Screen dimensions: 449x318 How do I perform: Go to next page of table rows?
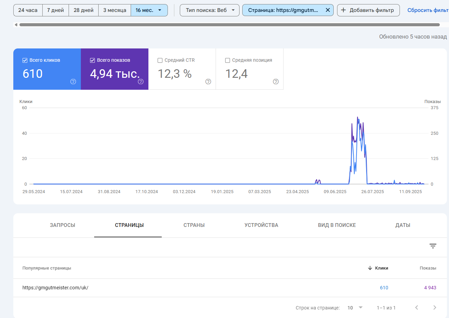[435, 307]
